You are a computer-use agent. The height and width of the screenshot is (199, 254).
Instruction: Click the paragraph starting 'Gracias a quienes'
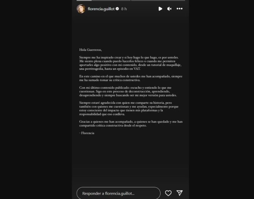point(131,123)
